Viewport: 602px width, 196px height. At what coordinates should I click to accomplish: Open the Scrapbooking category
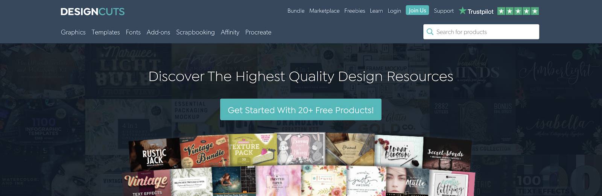195,32
